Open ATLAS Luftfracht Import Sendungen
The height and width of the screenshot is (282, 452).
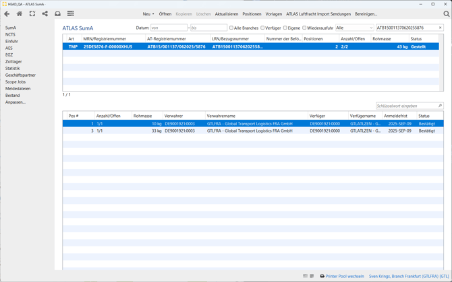318,14
